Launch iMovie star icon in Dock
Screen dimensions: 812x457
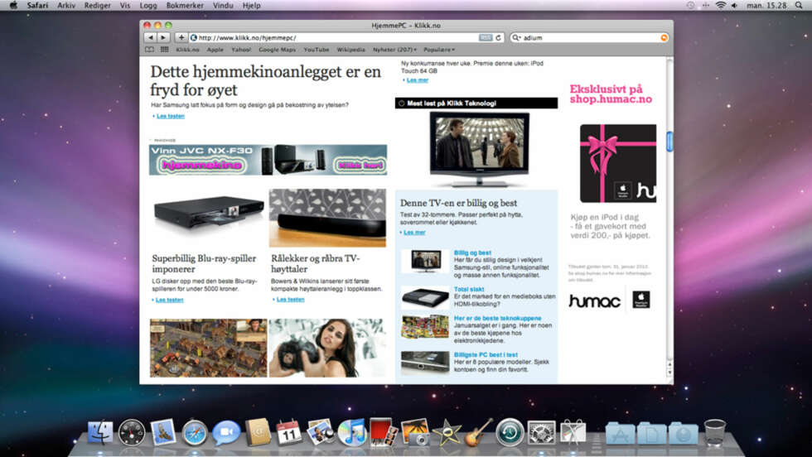click(447, 432)
